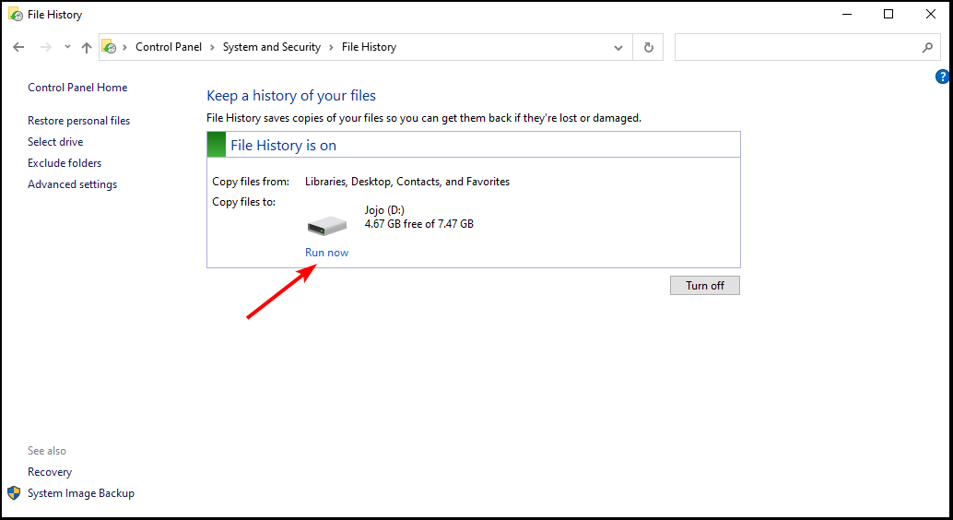Go up one folder level

(x=87, y=47)
